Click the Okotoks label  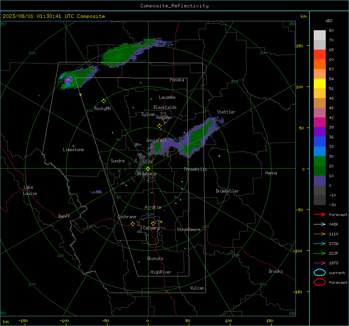point(155,259)
